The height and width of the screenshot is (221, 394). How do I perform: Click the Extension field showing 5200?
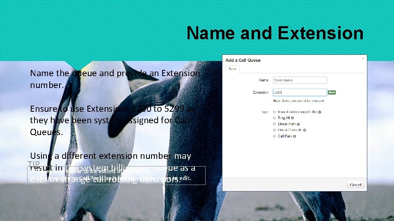pos(300,92)
